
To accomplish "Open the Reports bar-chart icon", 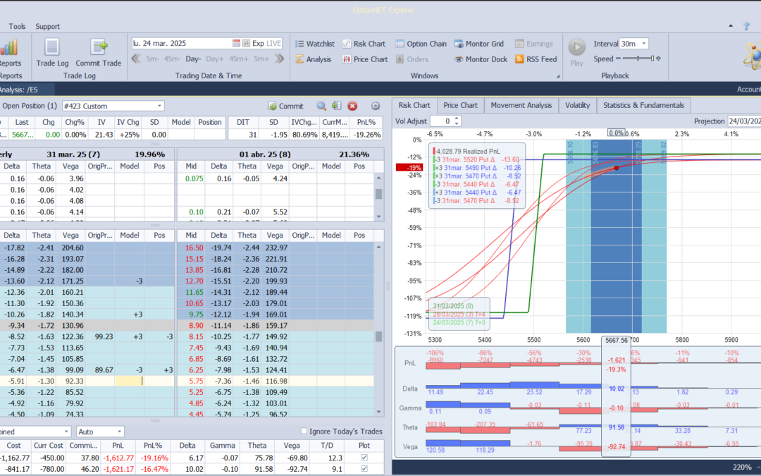I will pos(8,48).
